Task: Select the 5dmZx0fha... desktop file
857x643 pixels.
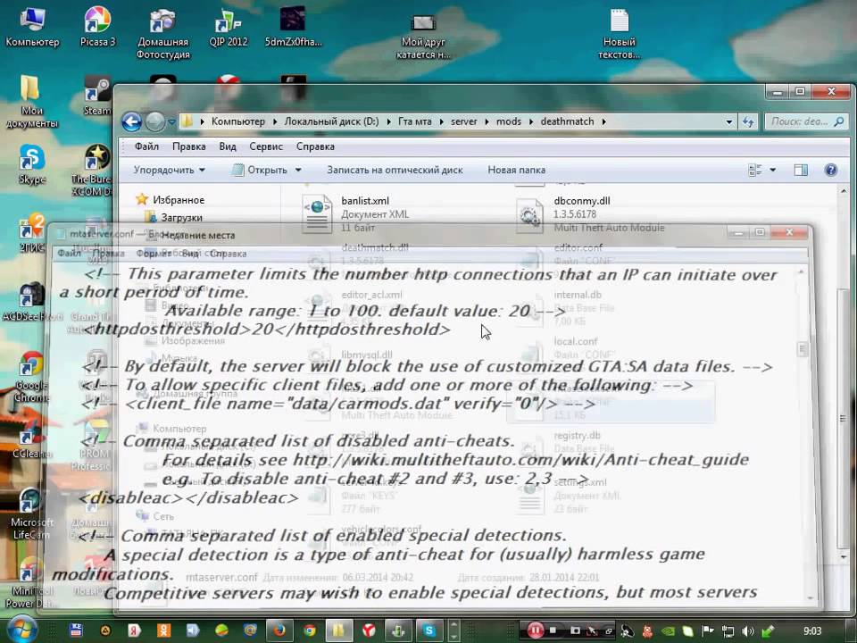Action: (x=293, y=28)
